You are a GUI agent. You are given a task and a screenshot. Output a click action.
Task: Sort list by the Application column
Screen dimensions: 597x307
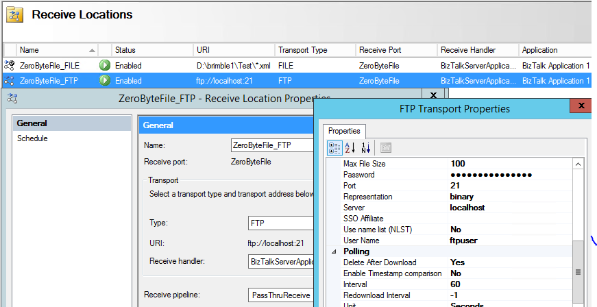[556, 50]
